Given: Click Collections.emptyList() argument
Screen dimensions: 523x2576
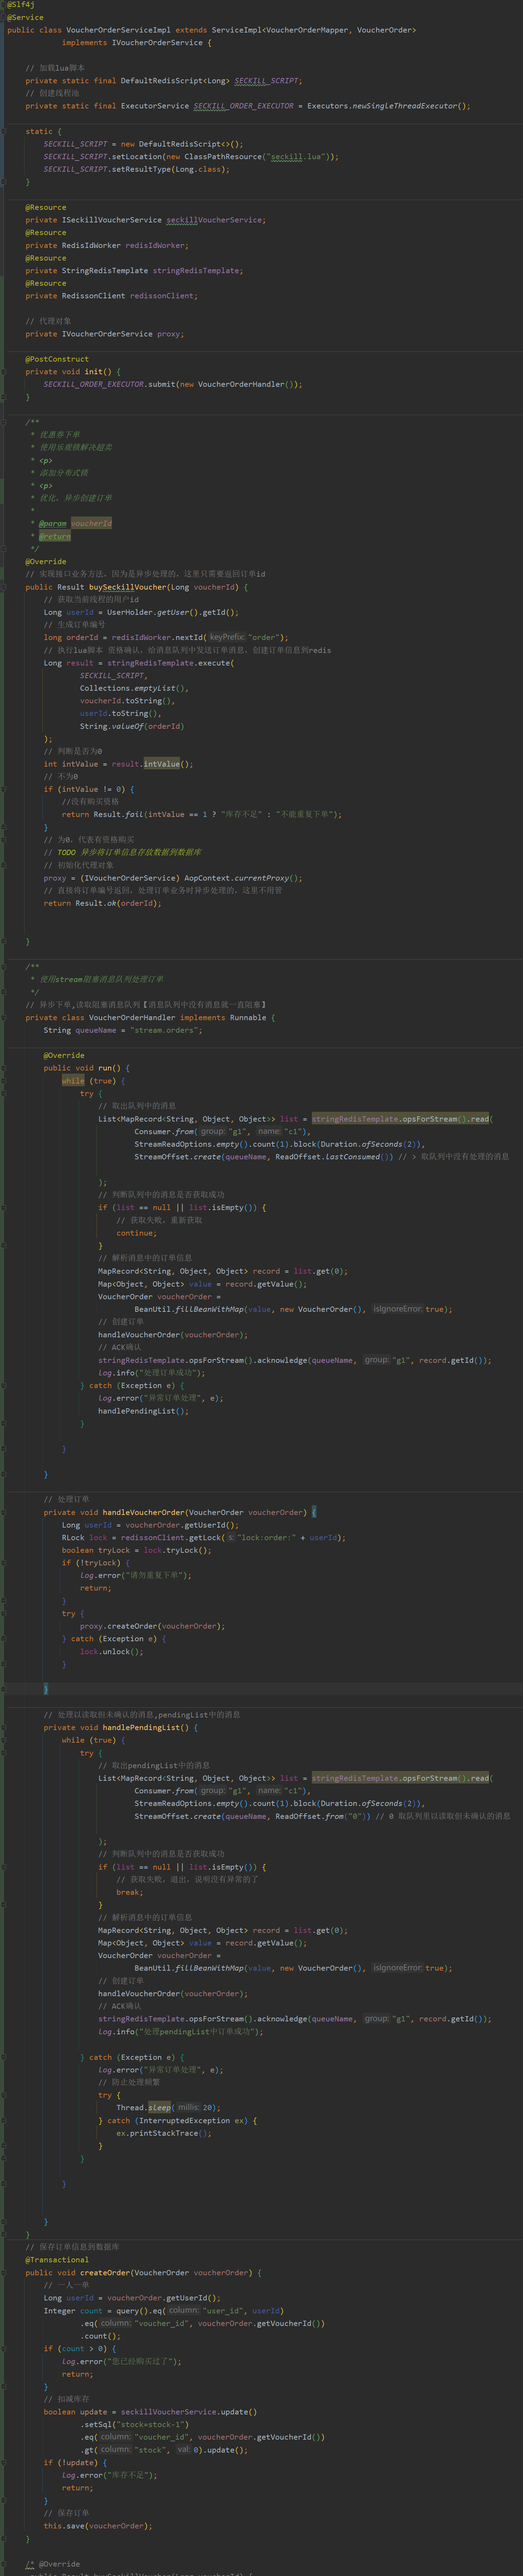Looking at the screenshot, I should [x=132, y=688].
